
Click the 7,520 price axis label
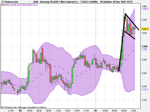click(x=144, y=33)
